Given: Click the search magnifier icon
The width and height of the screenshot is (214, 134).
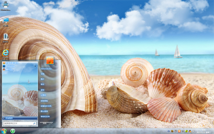Looking at the screenshot, I should coord(34,123).
